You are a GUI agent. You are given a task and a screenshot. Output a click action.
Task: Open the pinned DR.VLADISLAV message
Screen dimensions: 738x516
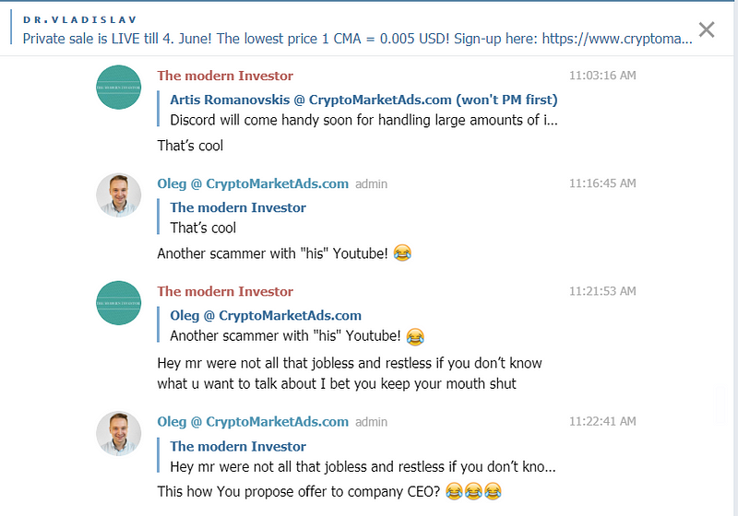pos(358,30)
